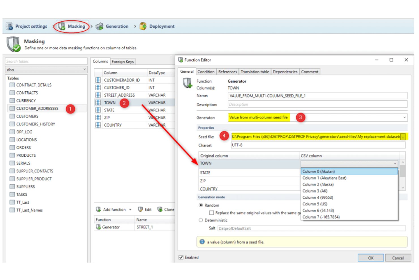Browse for seed file with ellipsis button
419x280 pixels.
click(403, 137)
